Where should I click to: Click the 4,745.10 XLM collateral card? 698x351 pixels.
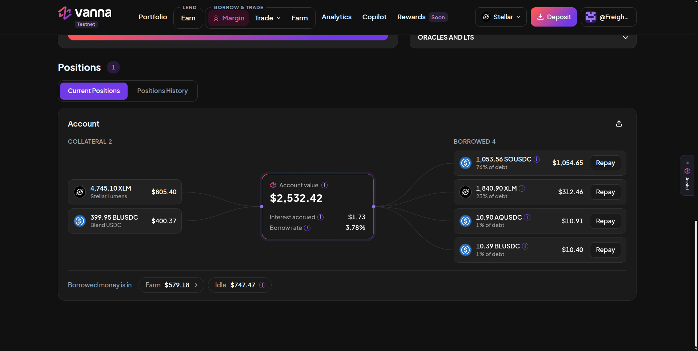point(125,192)
